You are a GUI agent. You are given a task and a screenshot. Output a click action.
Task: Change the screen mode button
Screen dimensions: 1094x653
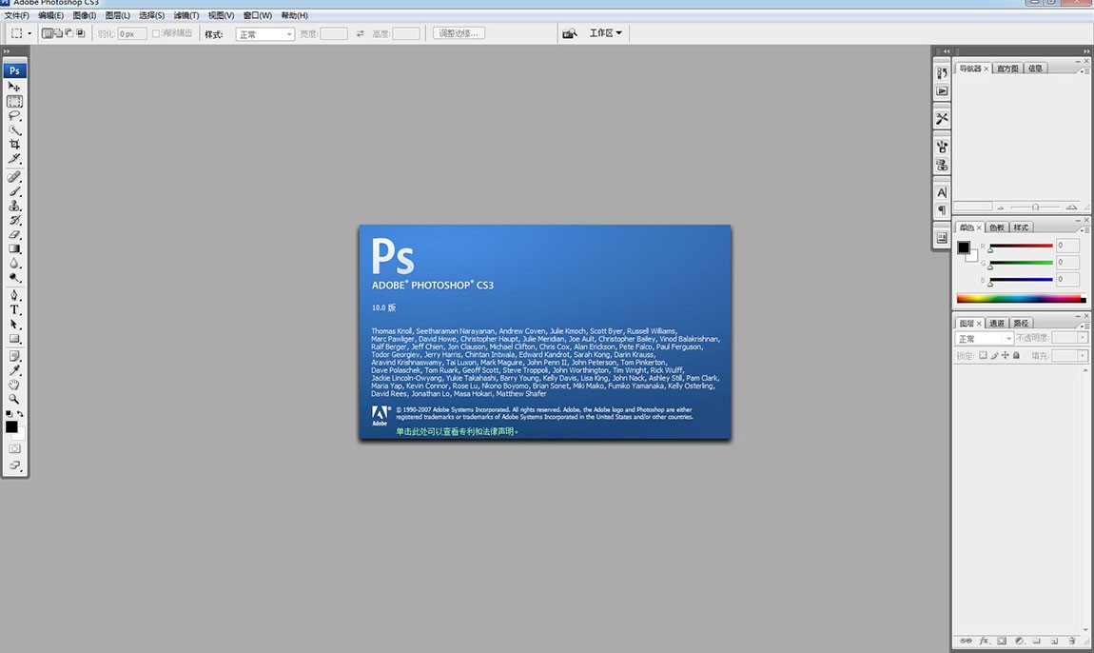point(14,465)
